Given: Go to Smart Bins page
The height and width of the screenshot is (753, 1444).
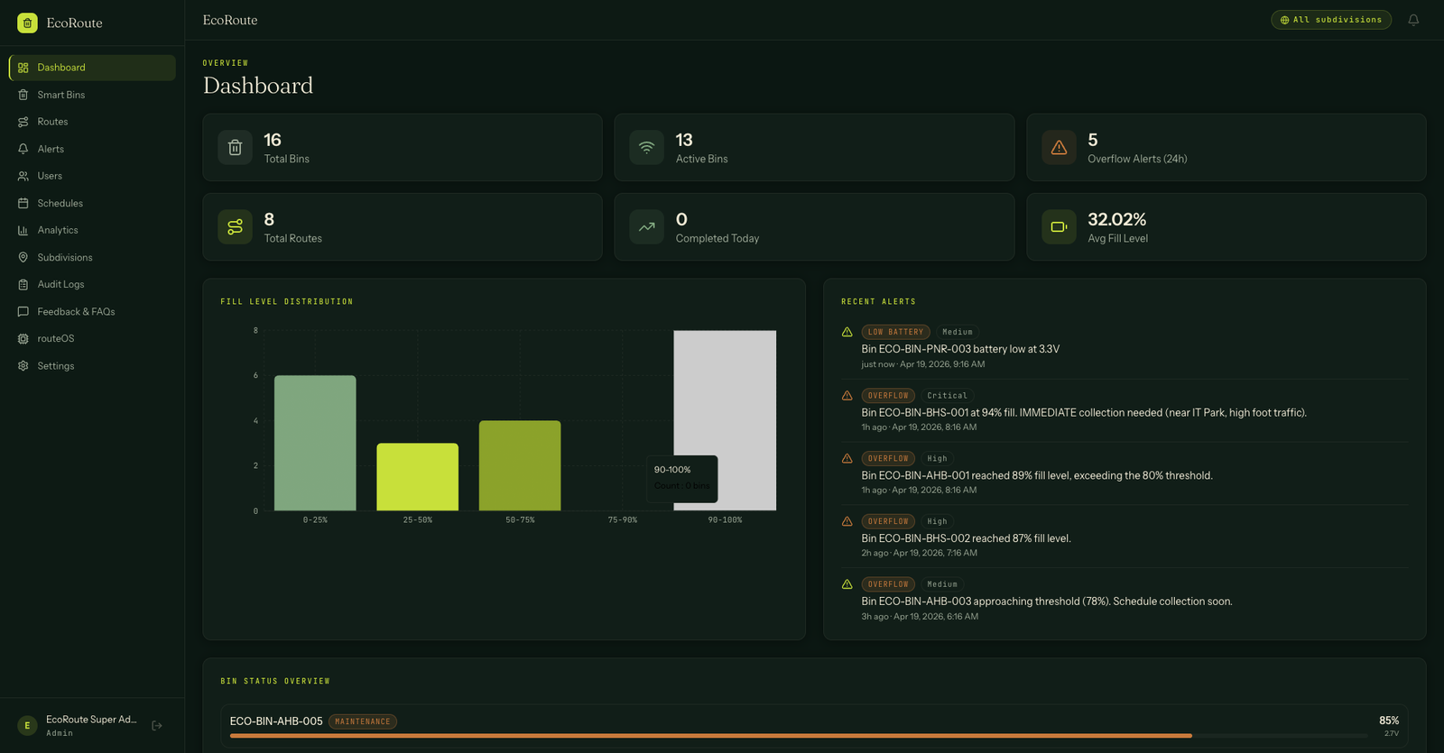Looking at the screenshot, I should pos(92,95).
